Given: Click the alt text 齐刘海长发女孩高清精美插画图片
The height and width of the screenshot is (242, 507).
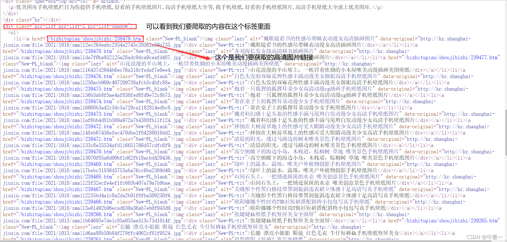Looking at the screenshot, I should tap(274, 51).
